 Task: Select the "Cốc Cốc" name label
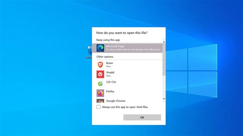coord(111,82)
